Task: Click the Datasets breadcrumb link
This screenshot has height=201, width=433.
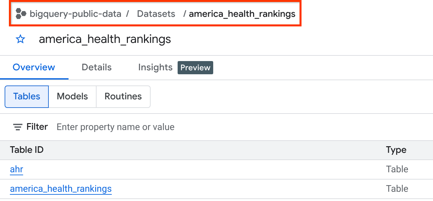Action: coord(156,14)
